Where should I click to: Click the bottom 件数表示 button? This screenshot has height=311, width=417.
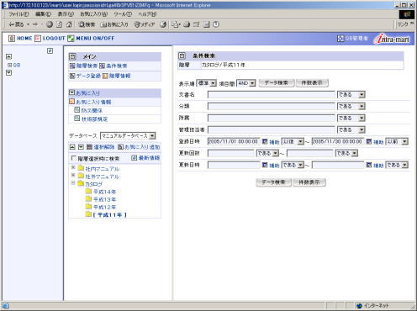tap(309, 182)
